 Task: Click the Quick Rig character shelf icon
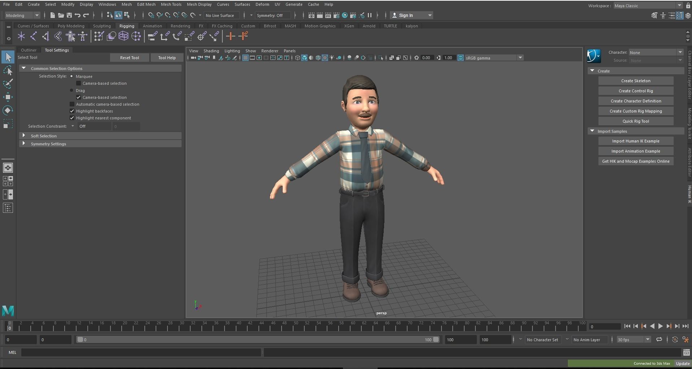tap(70, 36)
